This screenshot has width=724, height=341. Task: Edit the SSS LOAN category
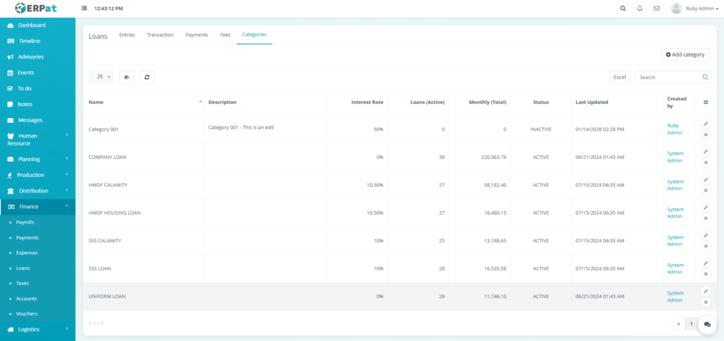tap(705, 263)
